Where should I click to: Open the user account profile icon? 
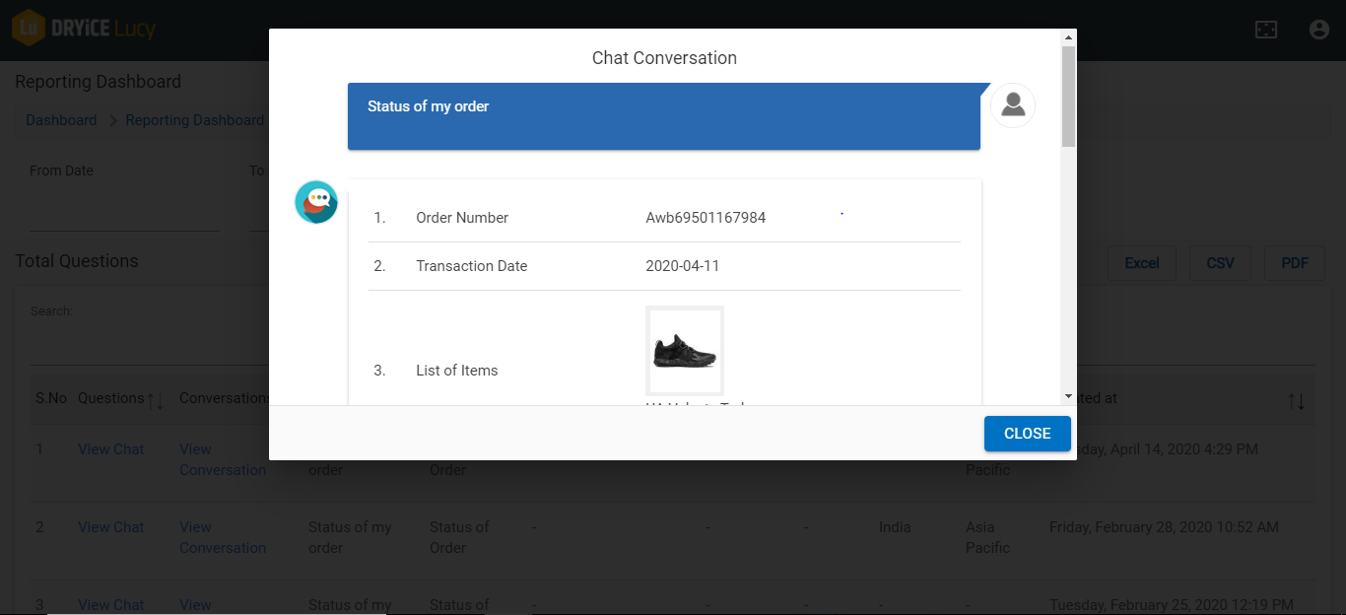pyautogui.click(x=1319, y=30)
